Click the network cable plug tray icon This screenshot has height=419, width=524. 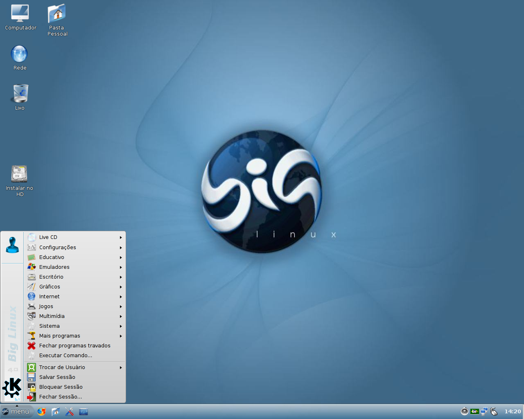[494, 411]
